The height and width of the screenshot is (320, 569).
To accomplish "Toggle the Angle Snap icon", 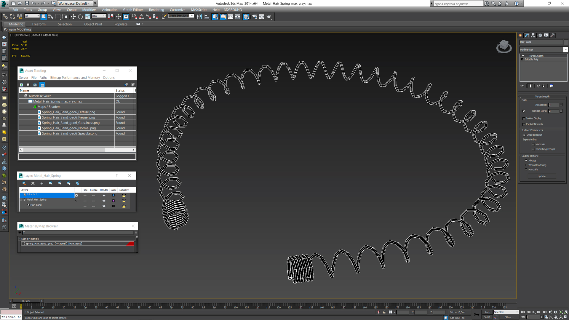I will click(x=141, y=17).
